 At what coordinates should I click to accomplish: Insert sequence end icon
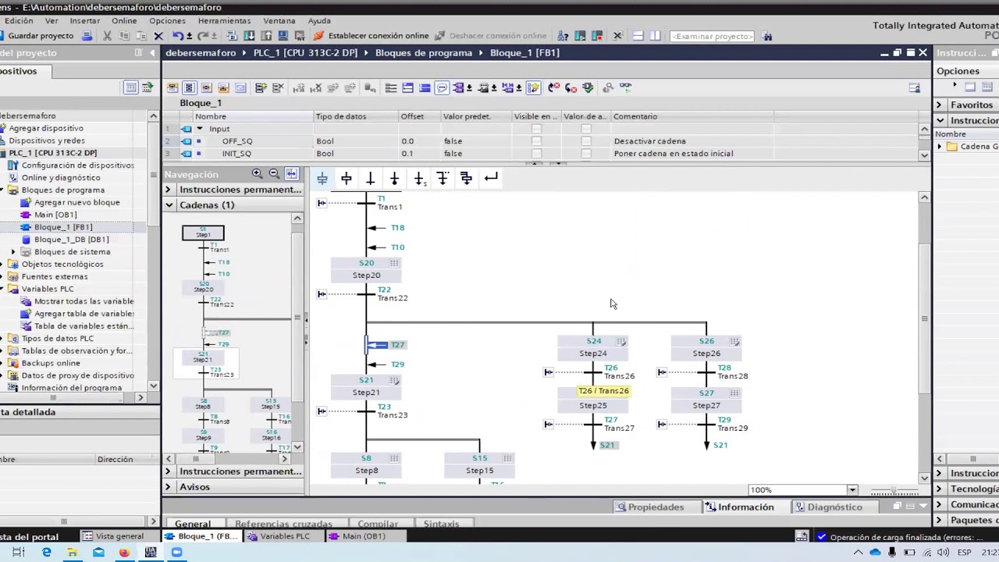click(394, 179)
